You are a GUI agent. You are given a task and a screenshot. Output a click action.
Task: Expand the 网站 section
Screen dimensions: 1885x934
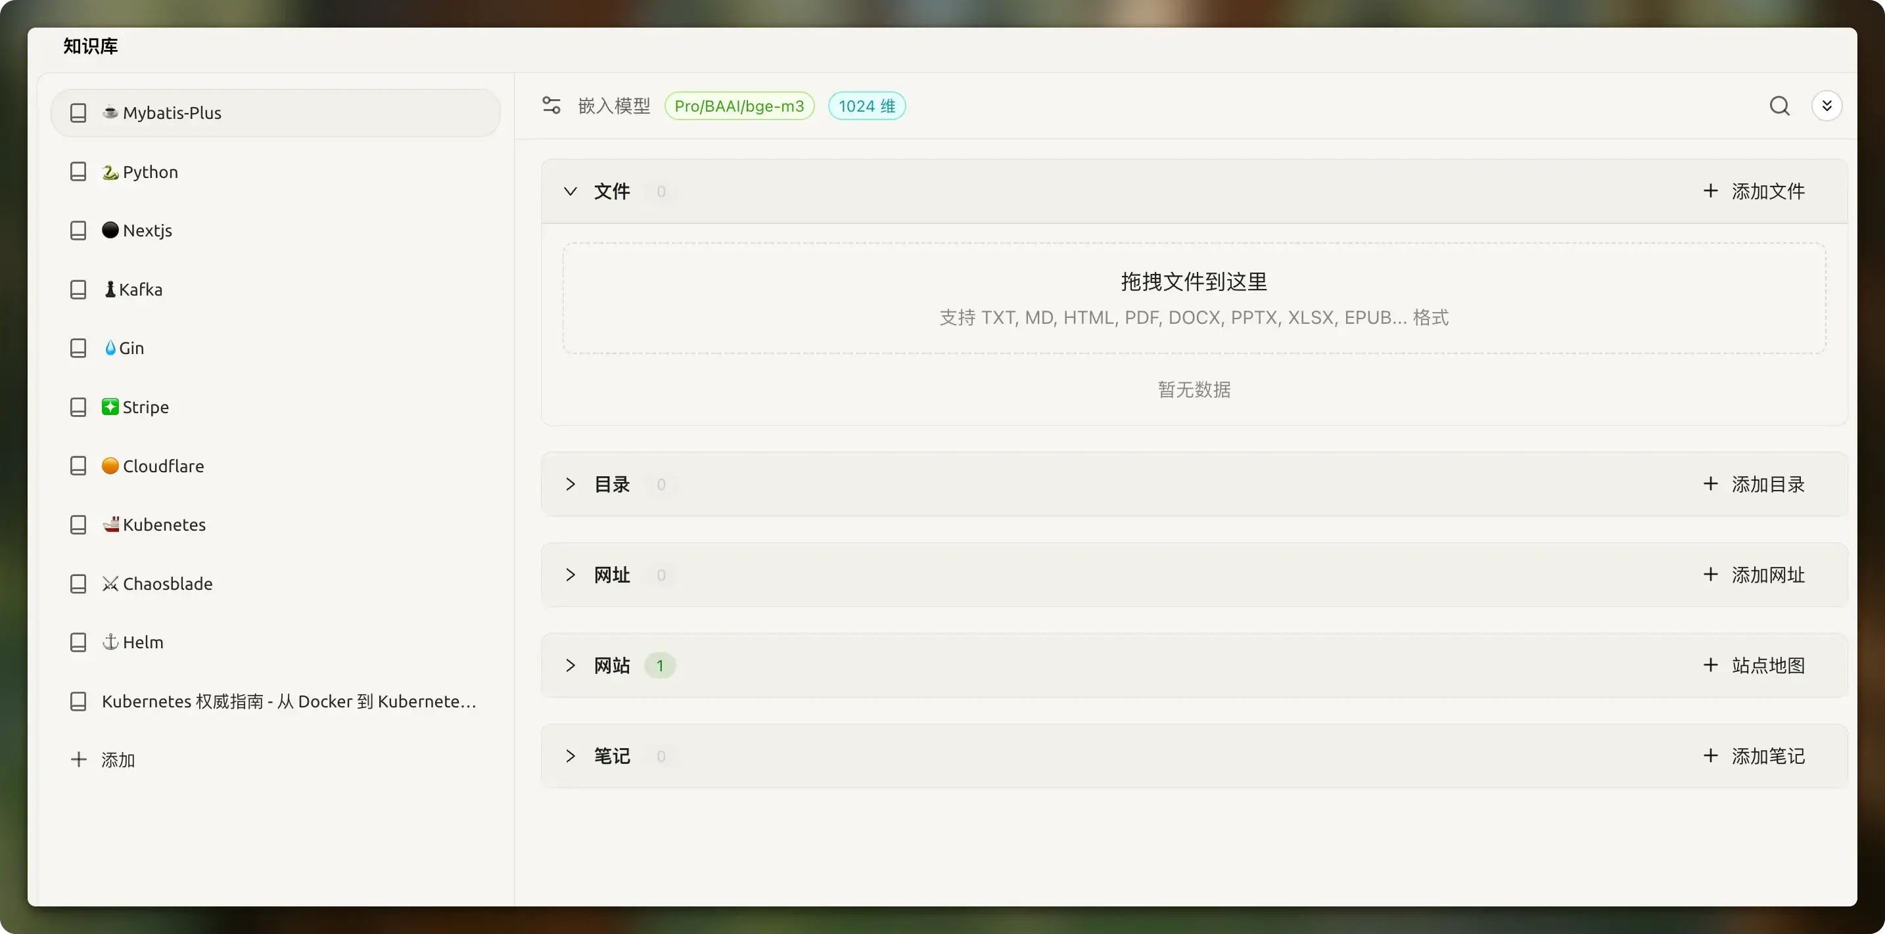(570, 665)
